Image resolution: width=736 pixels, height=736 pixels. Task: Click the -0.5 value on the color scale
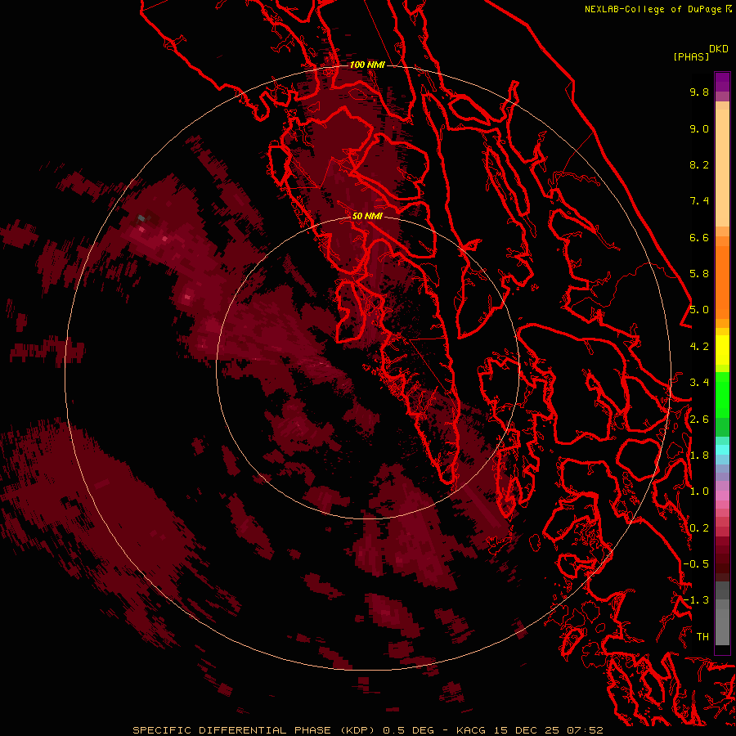coord(696,564)
